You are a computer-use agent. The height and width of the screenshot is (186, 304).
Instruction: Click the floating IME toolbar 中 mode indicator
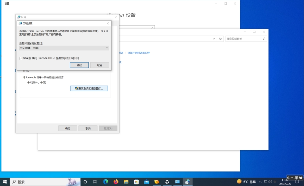(x=289, y=178)
